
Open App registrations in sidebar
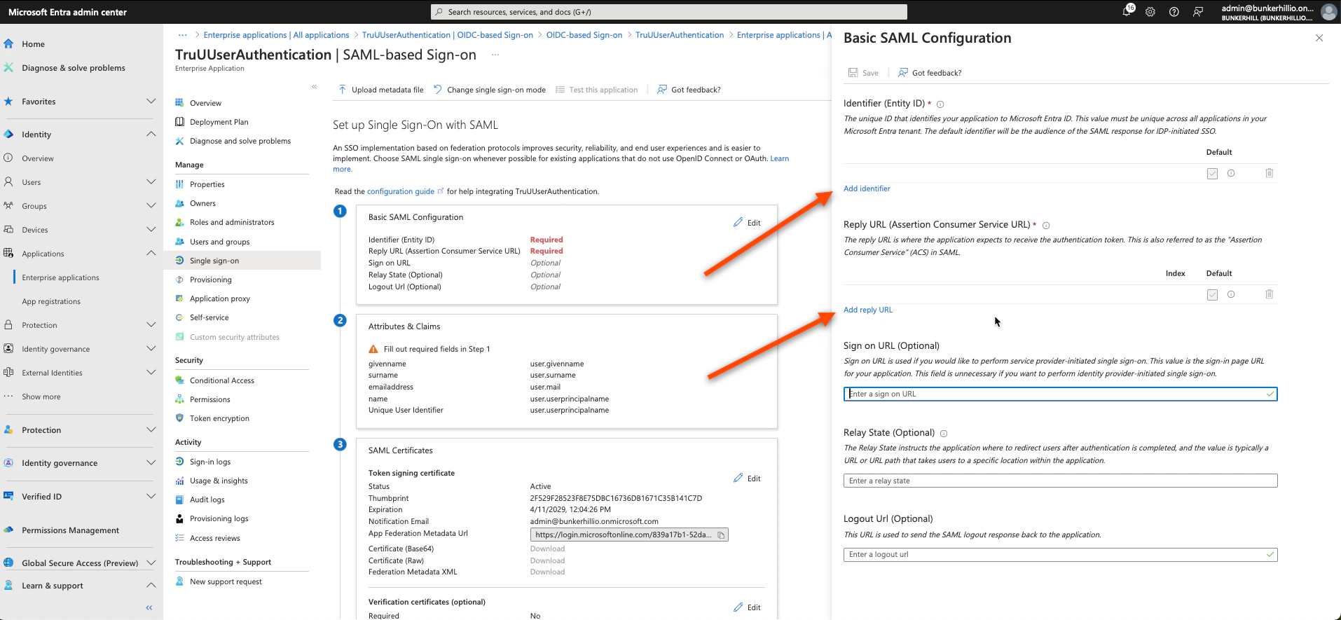pos(51,301)
